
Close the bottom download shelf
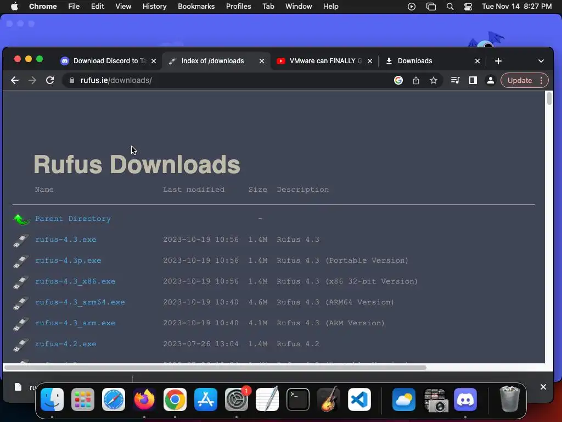543,387
